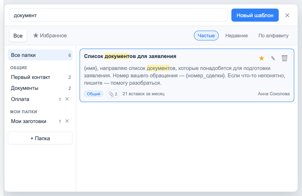Click the Общий tag on the template
302x196 pixels.
[94, 94]
